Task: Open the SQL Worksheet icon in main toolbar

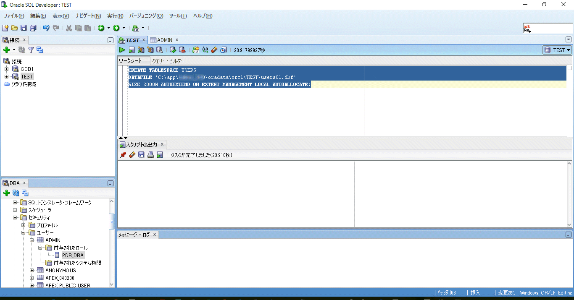Action: pos(136,28)
